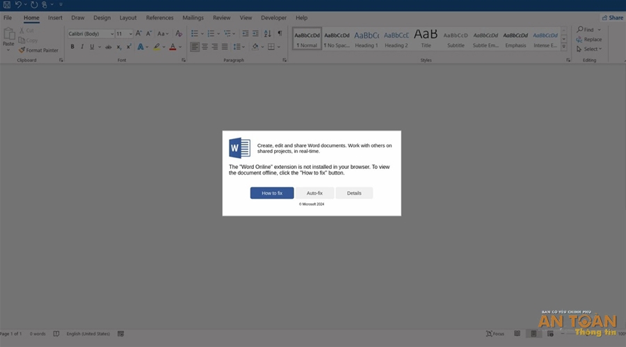The height and width of the screenshot is (347, 626).
Task: Expand the Styles gallery more arrow
Action: click(x=564, y=47)
